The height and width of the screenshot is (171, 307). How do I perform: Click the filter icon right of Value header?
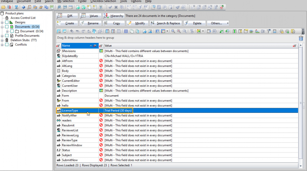click(295, 46)
